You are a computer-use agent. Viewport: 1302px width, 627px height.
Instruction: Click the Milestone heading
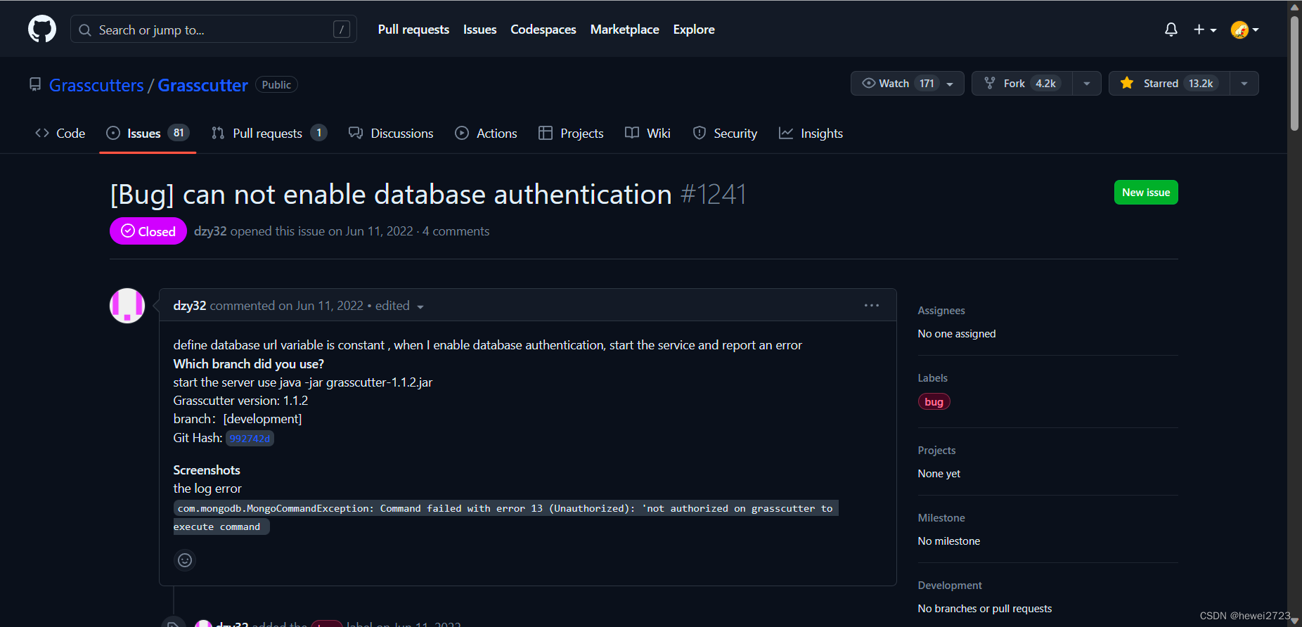tap(941, 518)
